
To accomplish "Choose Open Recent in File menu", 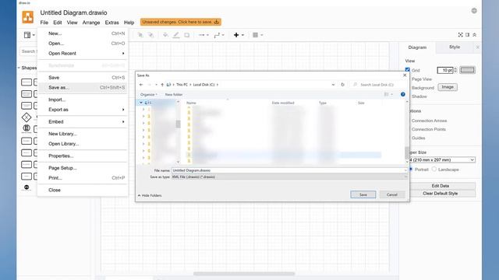I will [83, 54].
